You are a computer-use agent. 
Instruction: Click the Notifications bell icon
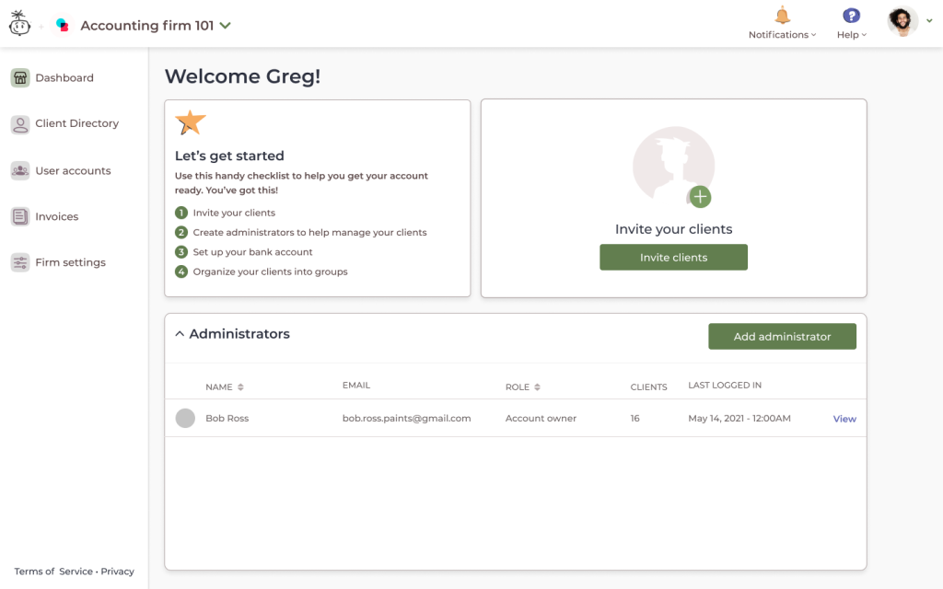(782, 16)
